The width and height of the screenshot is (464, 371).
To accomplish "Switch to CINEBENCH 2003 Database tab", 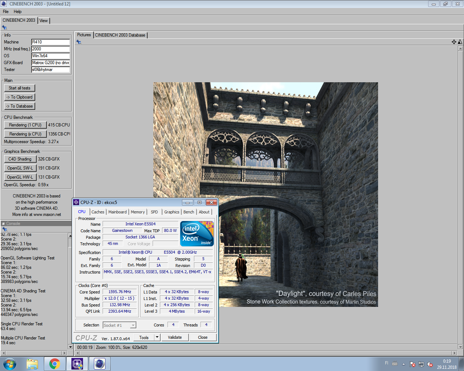I will point(120,35).
